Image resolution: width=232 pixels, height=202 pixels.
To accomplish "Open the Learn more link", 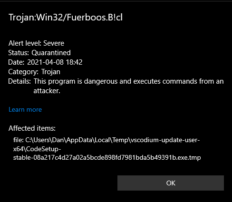I will click(x=25, y=109).
